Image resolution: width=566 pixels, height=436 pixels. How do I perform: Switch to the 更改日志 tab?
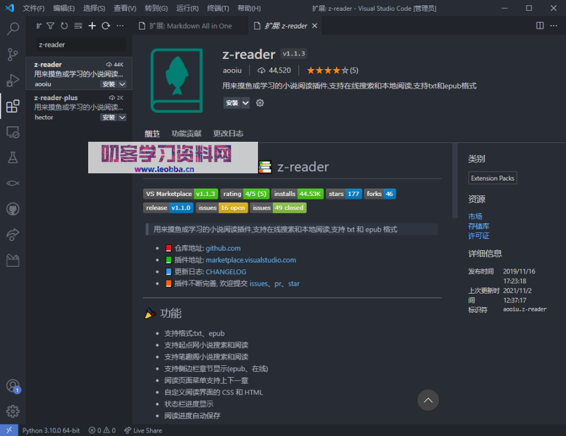click(228, 133)
